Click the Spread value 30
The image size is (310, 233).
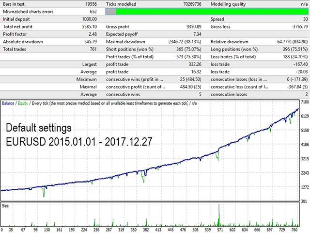[x=306, y=19]
